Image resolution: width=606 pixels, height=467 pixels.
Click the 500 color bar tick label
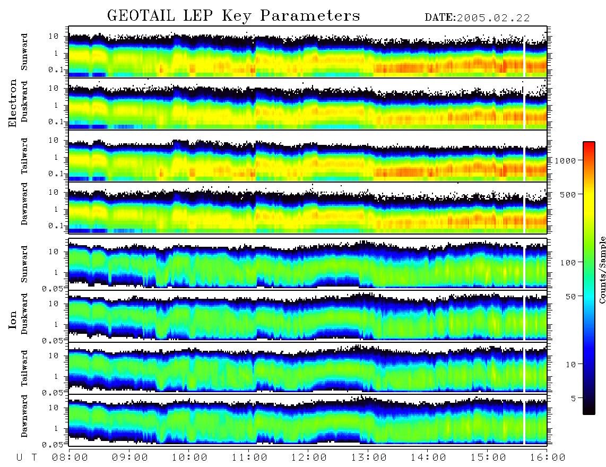(568, 194)
